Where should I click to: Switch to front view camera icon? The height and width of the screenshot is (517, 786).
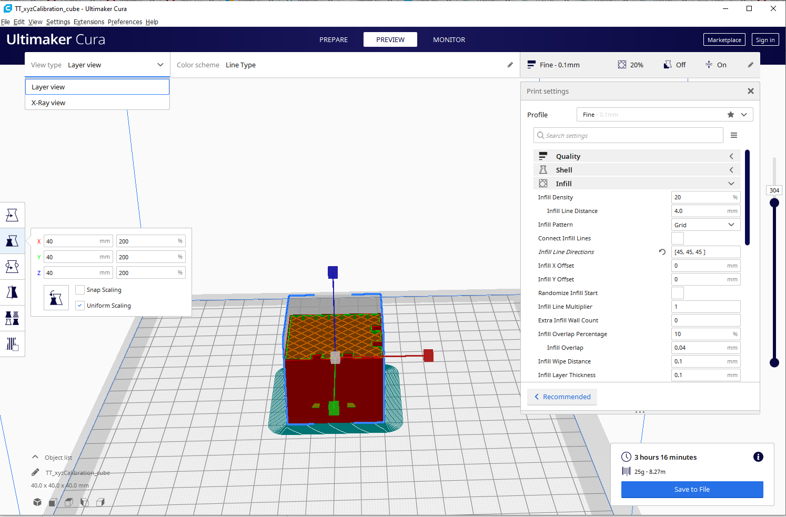[x=53, y=502]
